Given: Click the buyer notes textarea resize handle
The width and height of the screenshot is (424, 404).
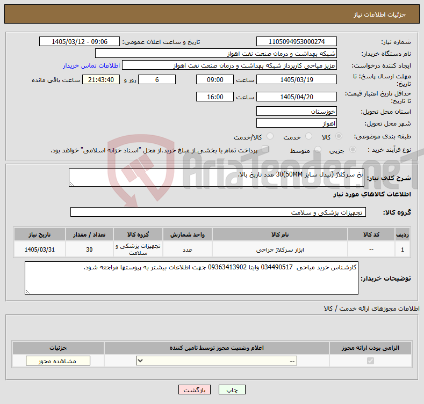Looking at the screenshot, I should point(27,292).
